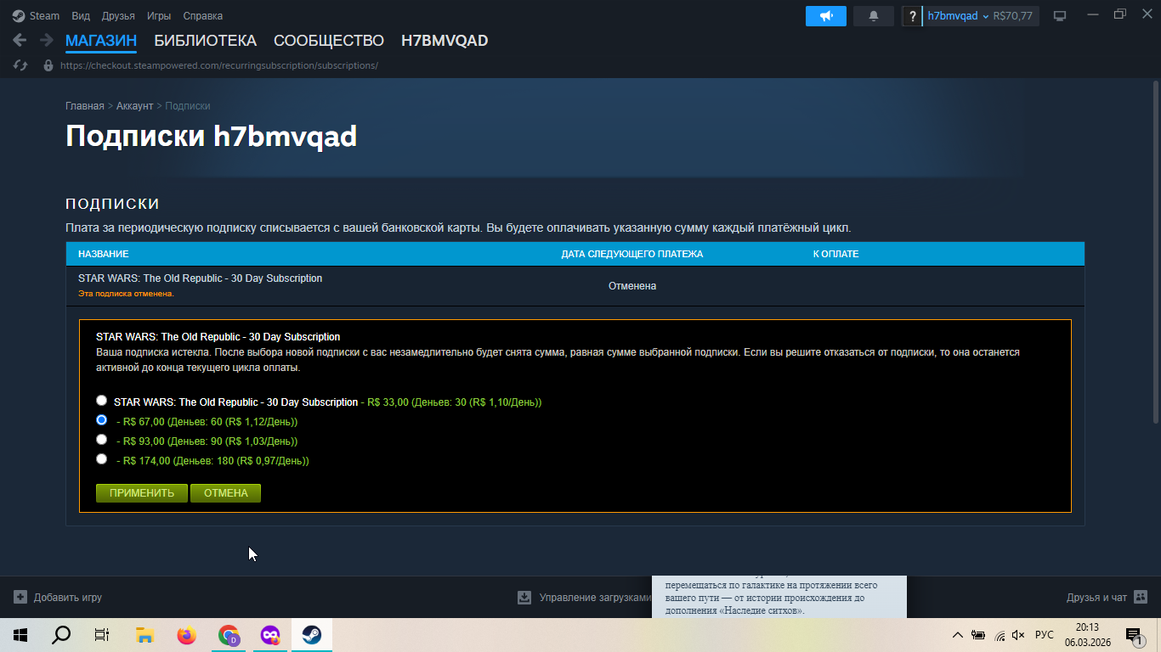This screenshot has width=1161, height=652.
Task: Select the R$ 174,00 180-day option
Action: pos(102,459)
